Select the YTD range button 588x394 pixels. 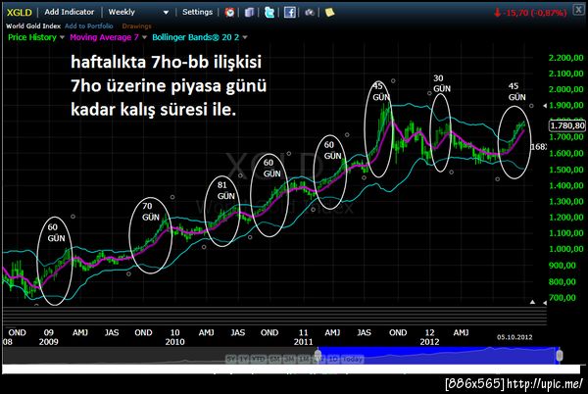[x=259, y=359]
